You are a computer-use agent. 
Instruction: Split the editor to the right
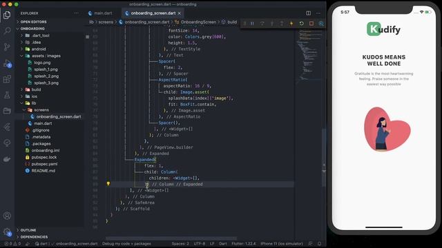point(309,13)
